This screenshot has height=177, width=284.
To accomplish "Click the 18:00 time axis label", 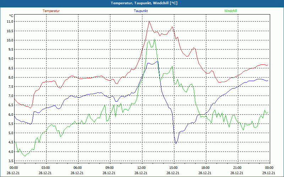I will [206, 168].
